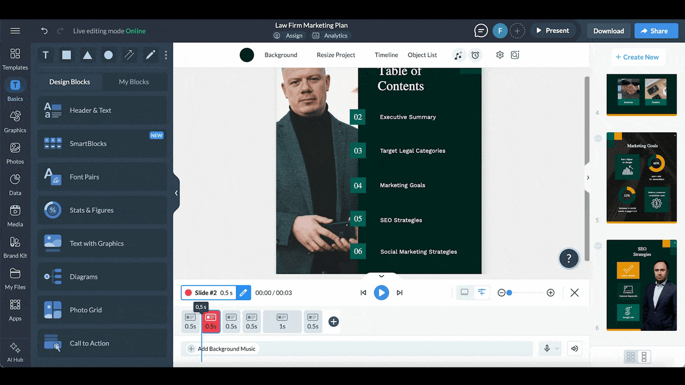
Task: Expand the right slides panel arrow
Action: click(x=587, y=178)
